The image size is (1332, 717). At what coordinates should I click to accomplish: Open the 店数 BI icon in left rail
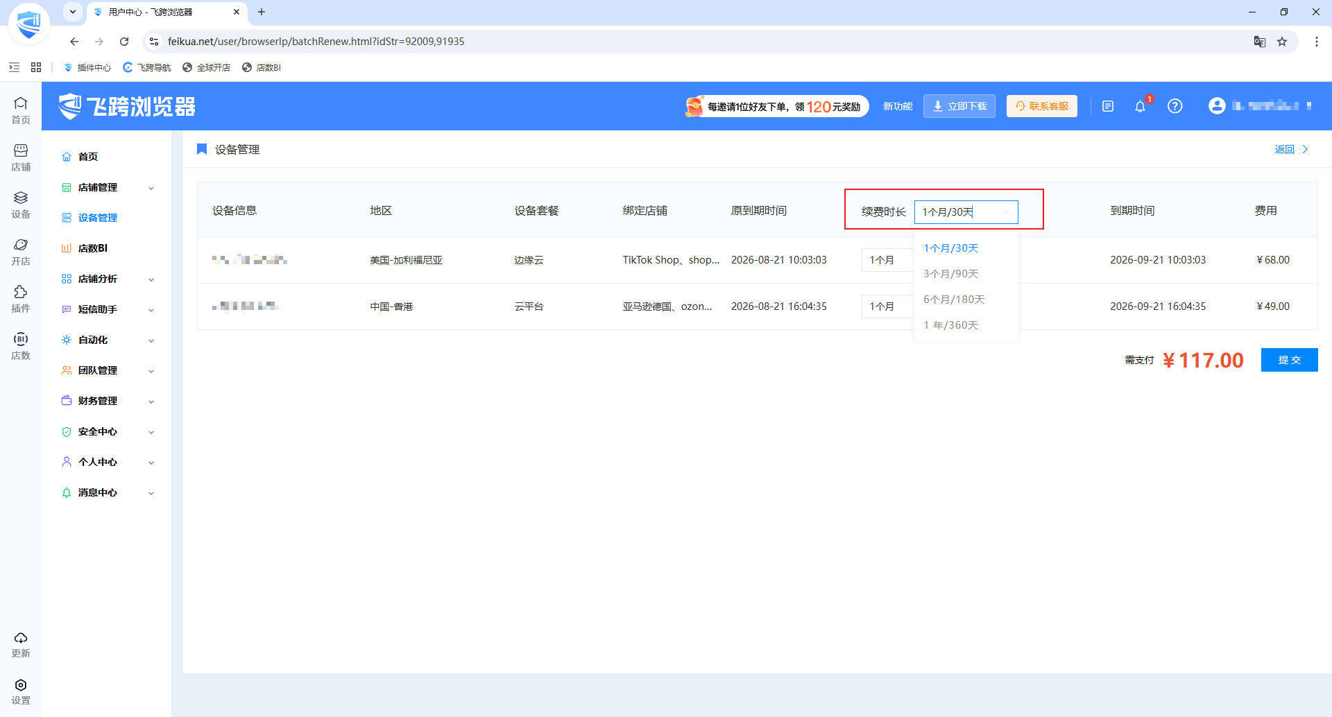tap(21, 346)
